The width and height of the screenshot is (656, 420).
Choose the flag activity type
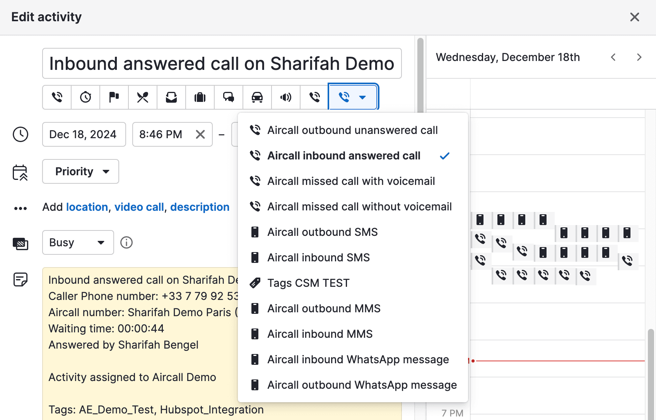pos(114,97)
